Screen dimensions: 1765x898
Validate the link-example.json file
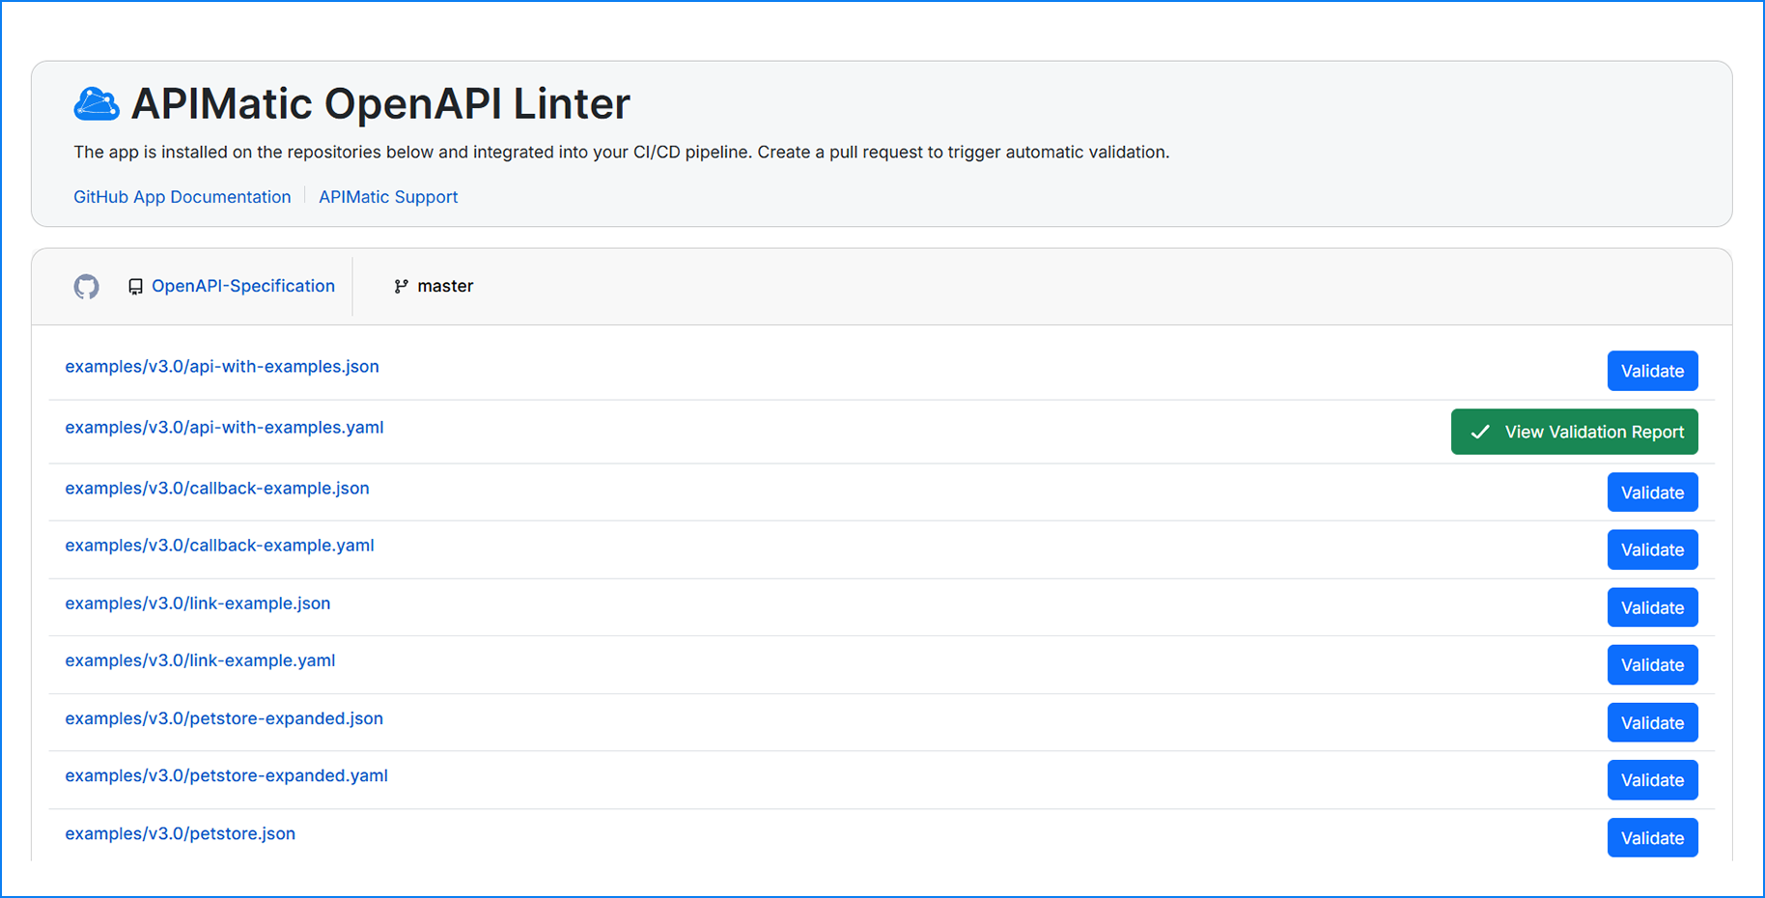point(1652,607)
